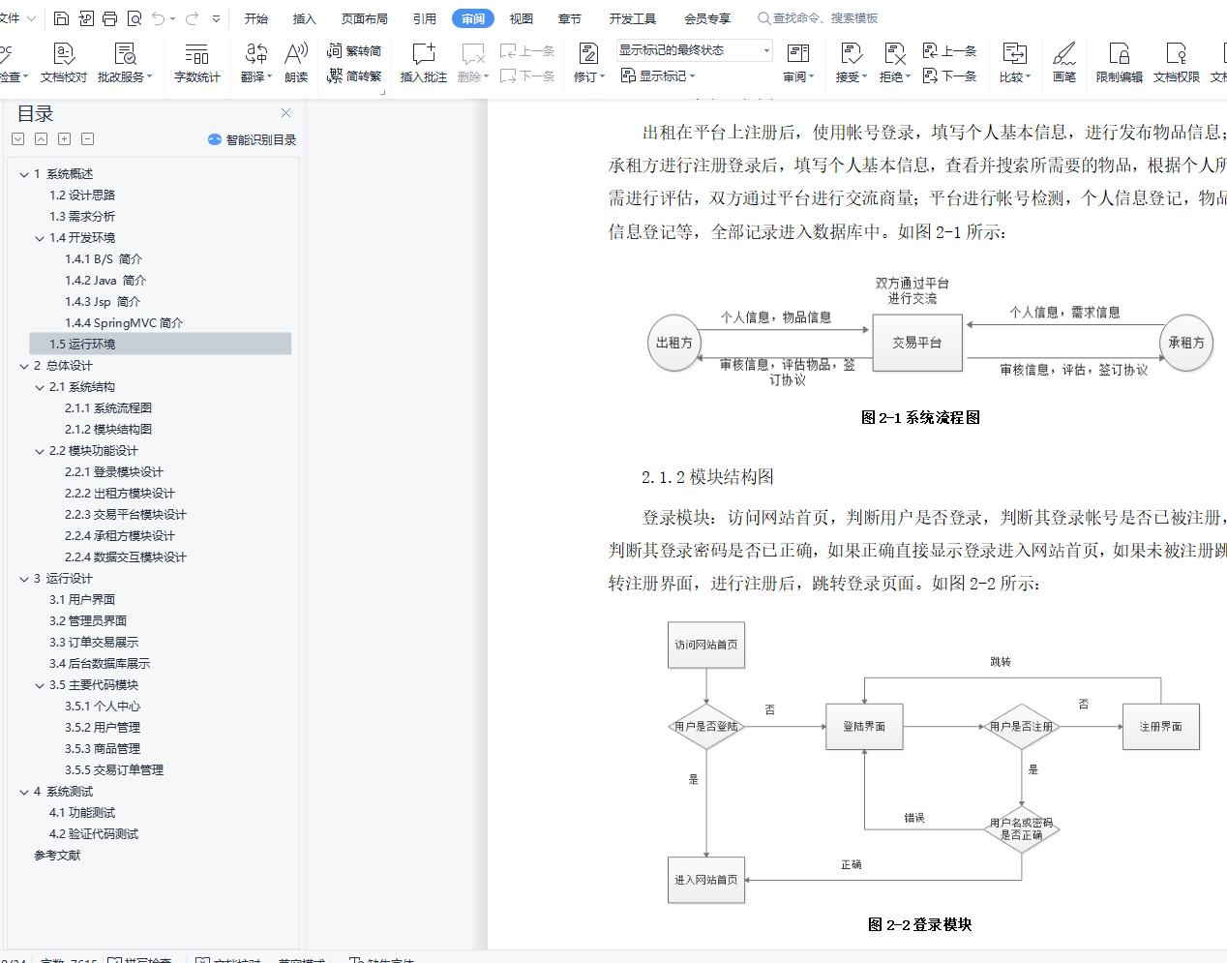Open the 开发工具 tab
This screenshot has height=963, width=1227.
(x=633, y=18)
